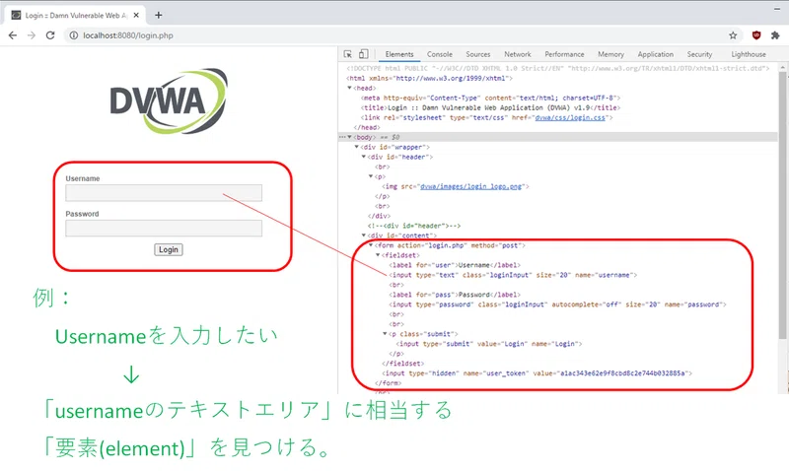Open the Performance tab
Screen dimensions: 789x471
564,54
